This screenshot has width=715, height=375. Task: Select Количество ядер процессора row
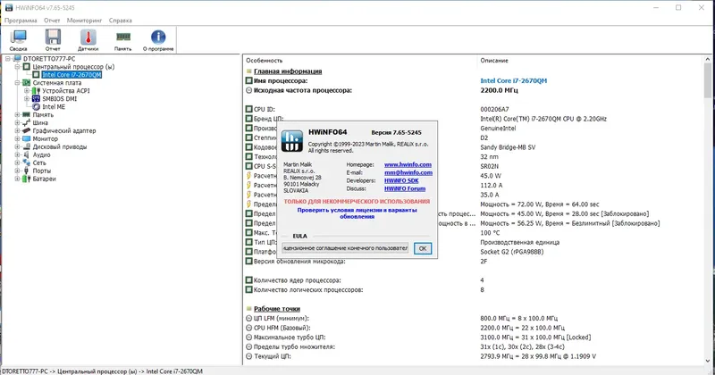pyautogui.click(x=474, y=280)
